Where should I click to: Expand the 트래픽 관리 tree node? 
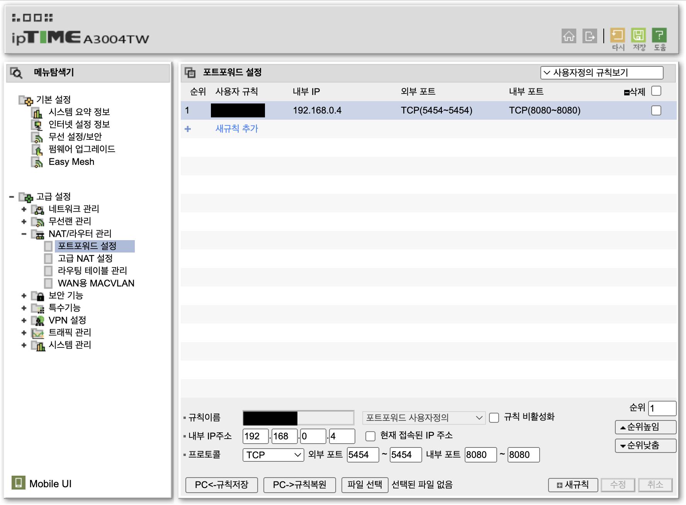pyautogui.click(x=24, y=333)
